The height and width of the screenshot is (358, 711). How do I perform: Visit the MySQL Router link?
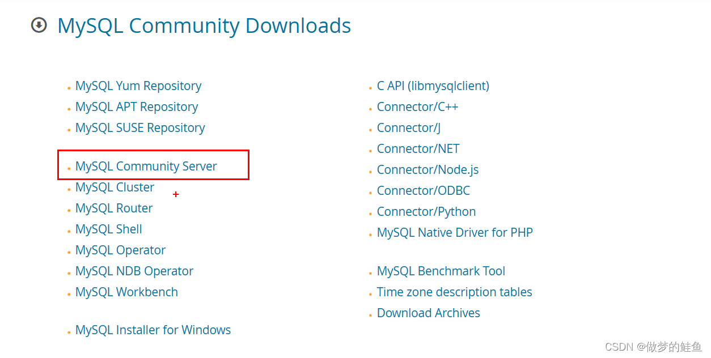coord(114,208)
